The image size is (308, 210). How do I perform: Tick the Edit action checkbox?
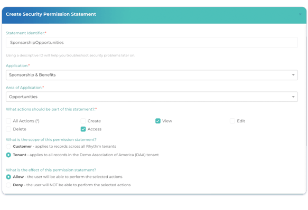click(x=232, y=121)
